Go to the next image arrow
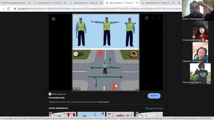214x120 pixels. 159,18
